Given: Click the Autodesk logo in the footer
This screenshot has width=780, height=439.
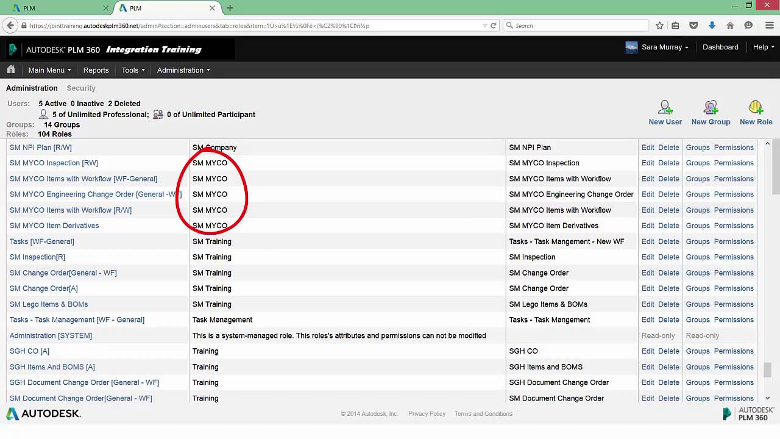Looking at the screenshot, I should [43, 414].
